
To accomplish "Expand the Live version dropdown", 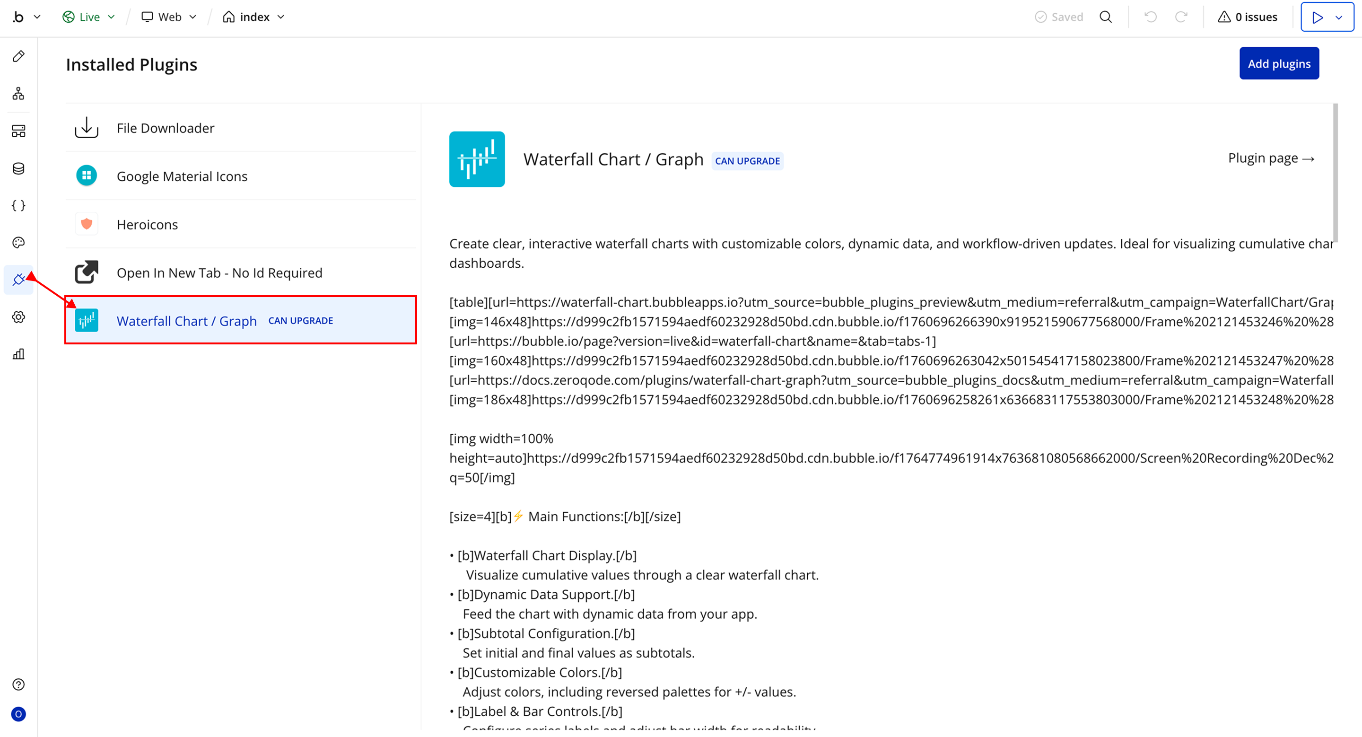I will (x=89, y=17).
